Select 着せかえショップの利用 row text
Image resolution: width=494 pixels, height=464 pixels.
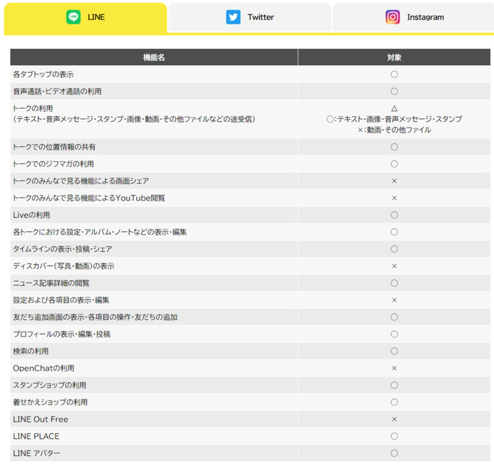50,402
